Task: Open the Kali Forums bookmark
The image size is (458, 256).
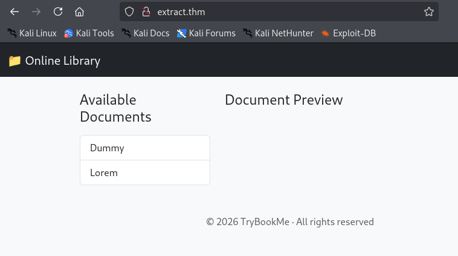Action: 206,33
